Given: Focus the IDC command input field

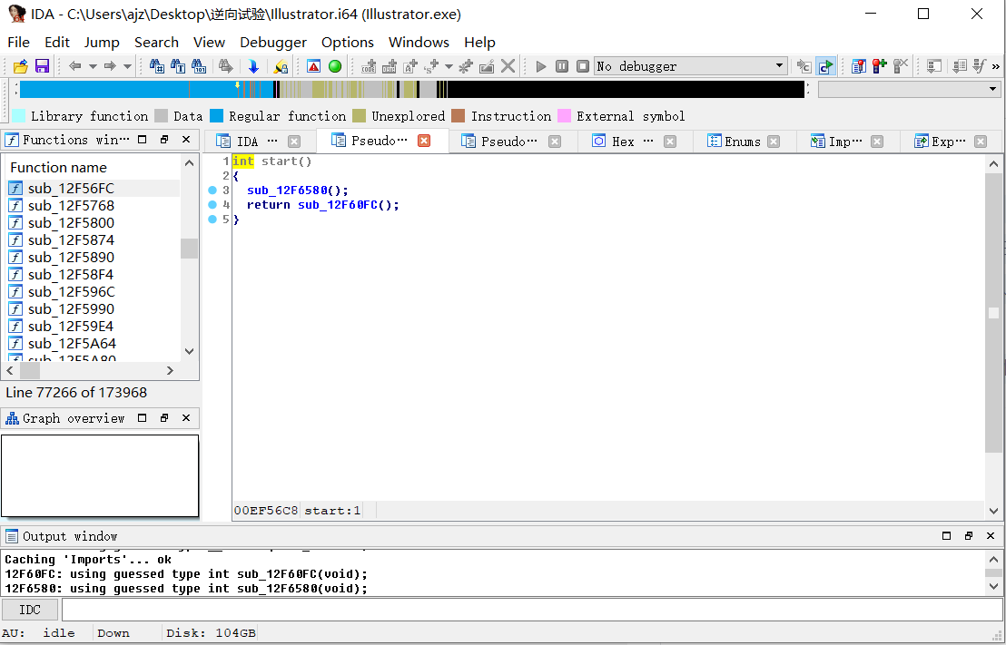Looking at the screenshot, I should (532, 610).
